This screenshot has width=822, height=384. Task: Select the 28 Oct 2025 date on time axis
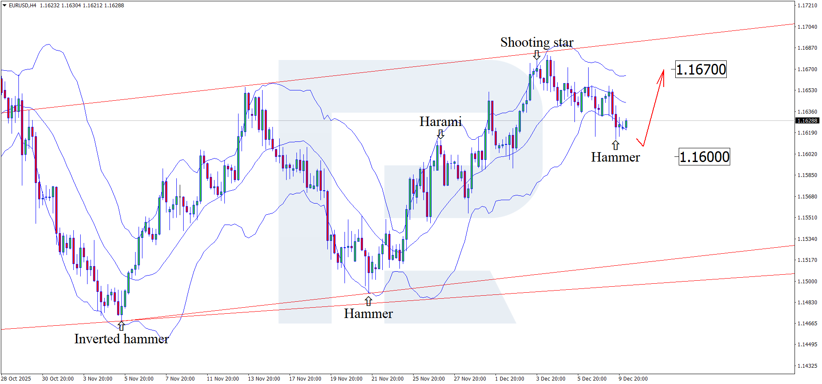(x=16, y=378)
